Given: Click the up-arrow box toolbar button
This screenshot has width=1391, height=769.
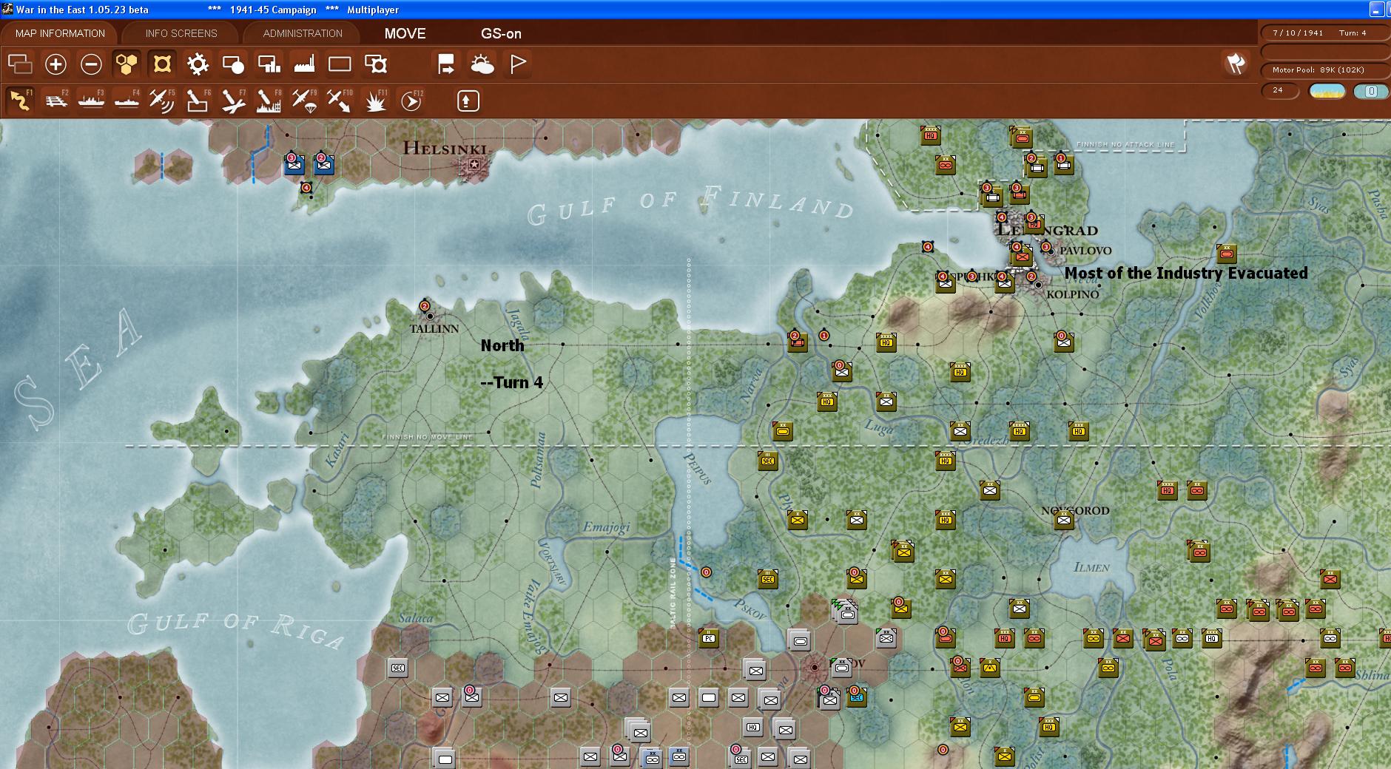Looking at the screenshot, I should [x=468, y=101].
